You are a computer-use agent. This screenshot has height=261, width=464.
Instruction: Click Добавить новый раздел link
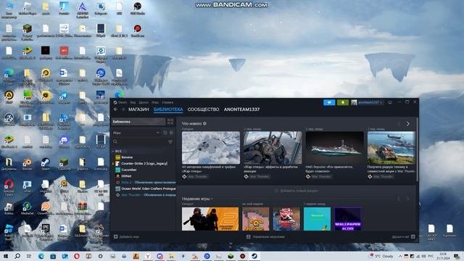(x=297, y=191)
